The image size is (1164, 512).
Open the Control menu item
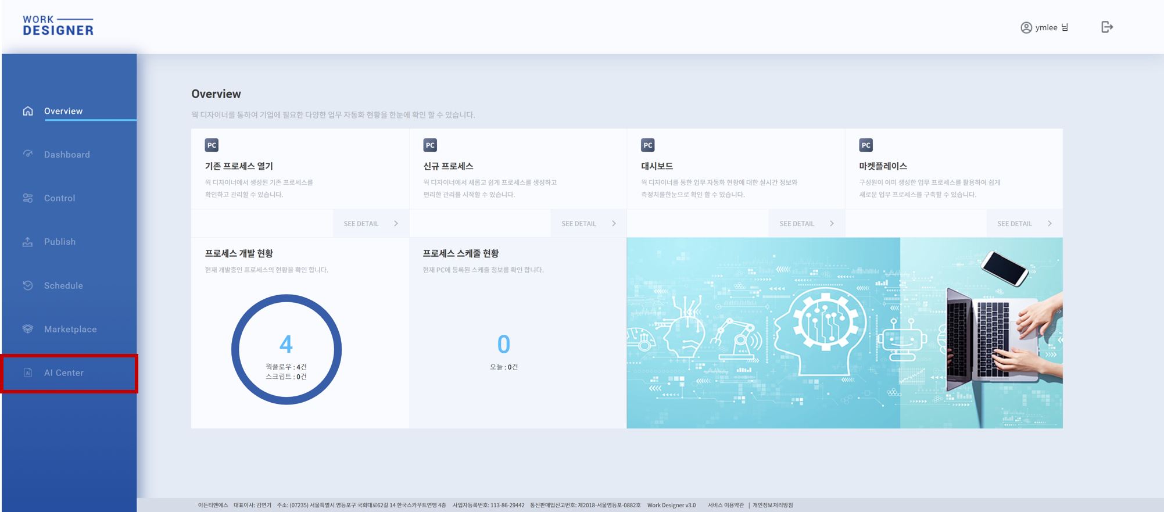[x=59, y=198]
